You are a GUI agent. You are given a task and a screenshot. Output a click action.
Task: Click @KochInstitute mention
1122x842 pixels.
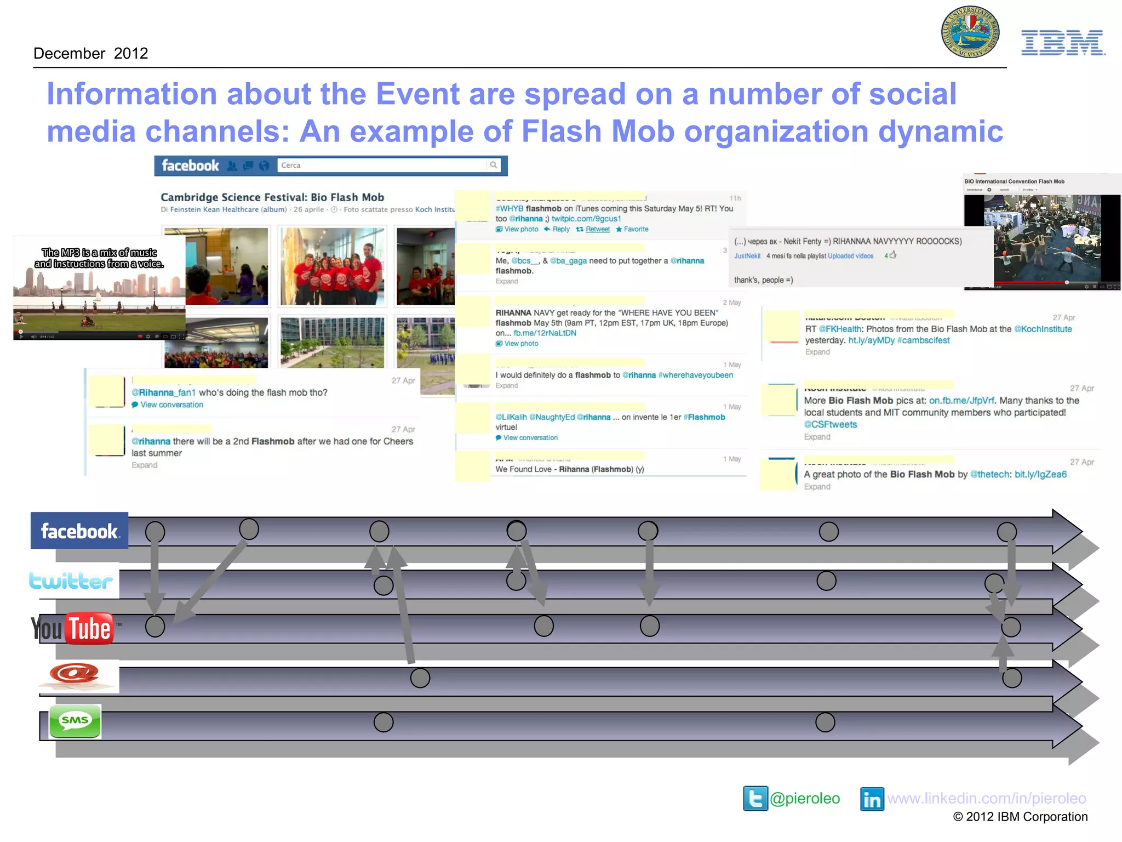point(1043,329)
